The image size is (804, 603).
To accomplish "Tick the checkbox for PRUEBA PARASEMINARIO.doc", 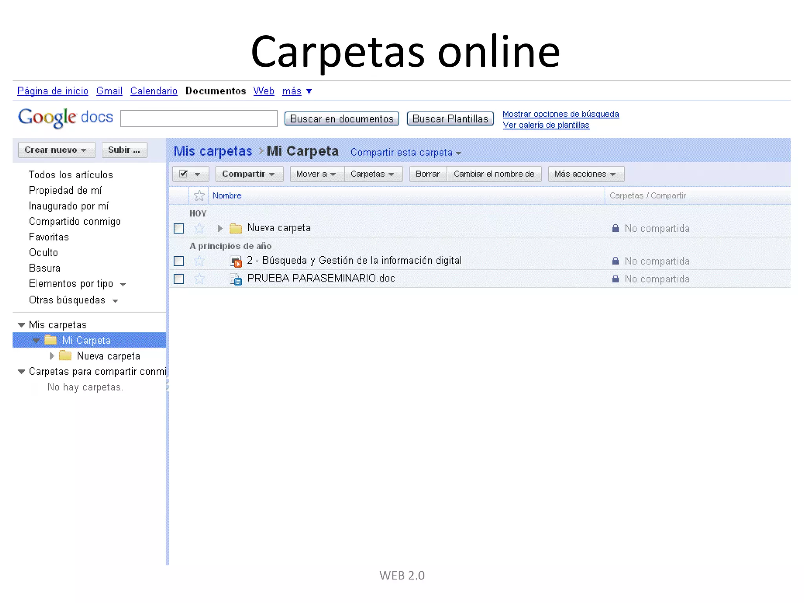I will 179,279.
